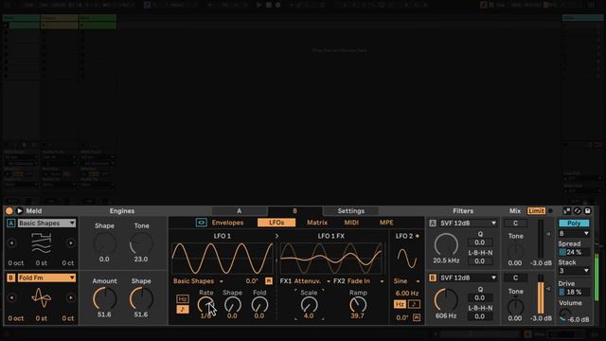606x341 pixels.
Task: Click the LFO 1 Rate knob
Action: click(x=205, y=305)
